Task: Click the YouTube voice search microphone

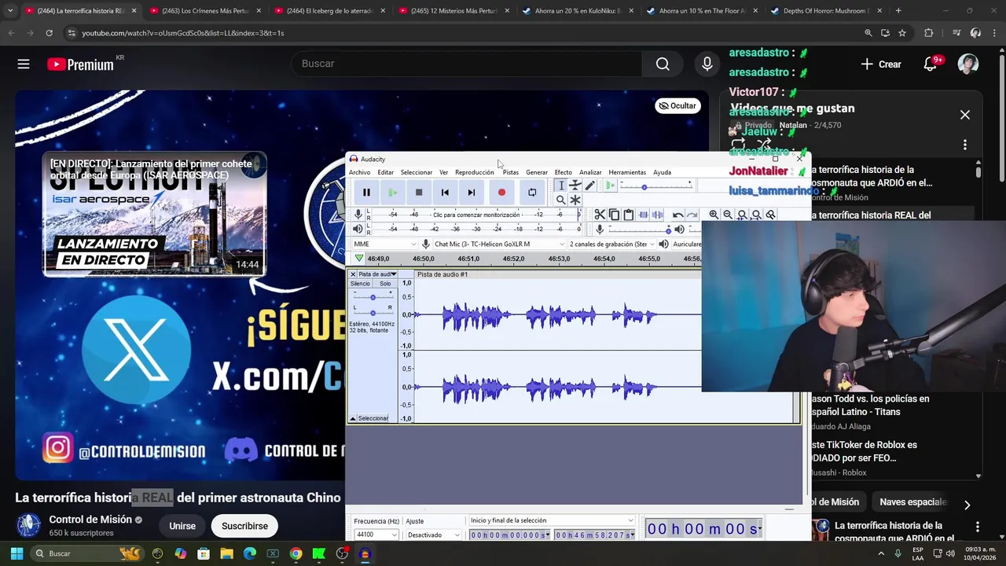Action: coord(707,64)
